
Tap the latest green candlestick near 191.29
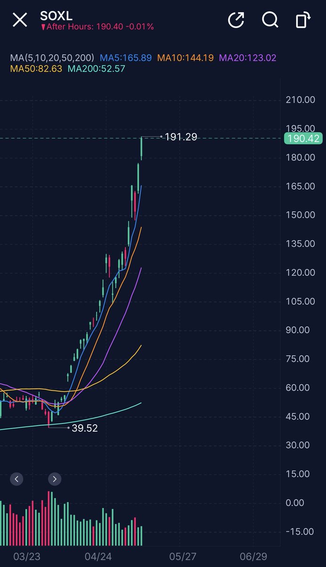pos(141,148)
